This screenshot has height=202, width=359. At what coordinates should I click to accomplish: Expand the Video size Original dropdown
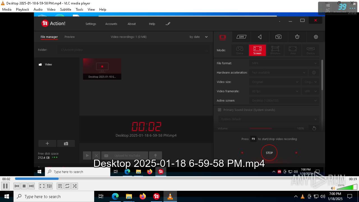coord(275,82)
